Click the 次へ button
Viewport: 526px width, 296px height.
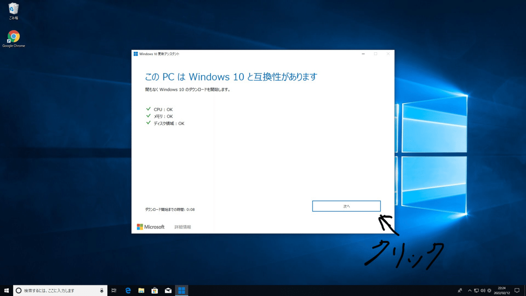pos(346,206)
